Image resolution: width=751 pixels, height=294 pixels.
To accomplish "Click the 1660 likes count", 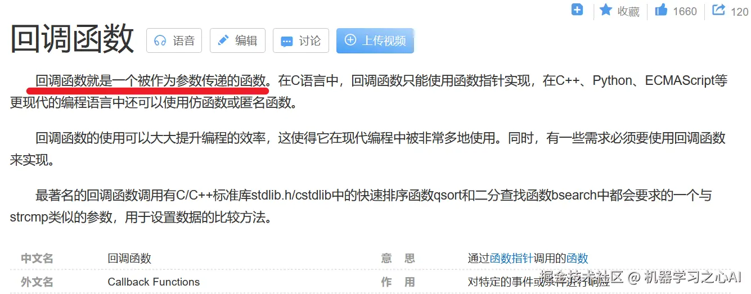I will [x=685, y=11].
